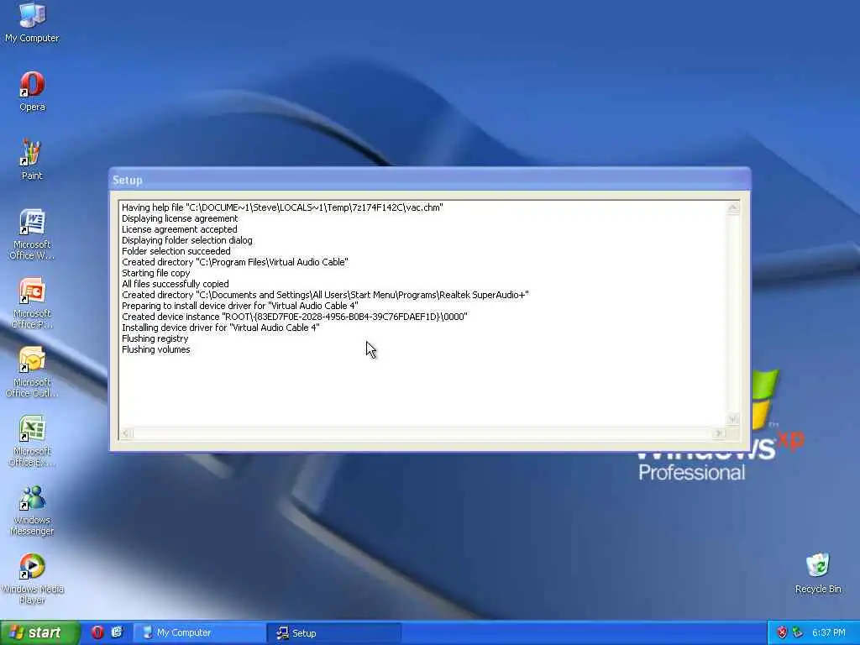Click 'All files successfully copied' line
Image resolution: width=860 pixels, height=645 pixels.
tap(175, 284)
